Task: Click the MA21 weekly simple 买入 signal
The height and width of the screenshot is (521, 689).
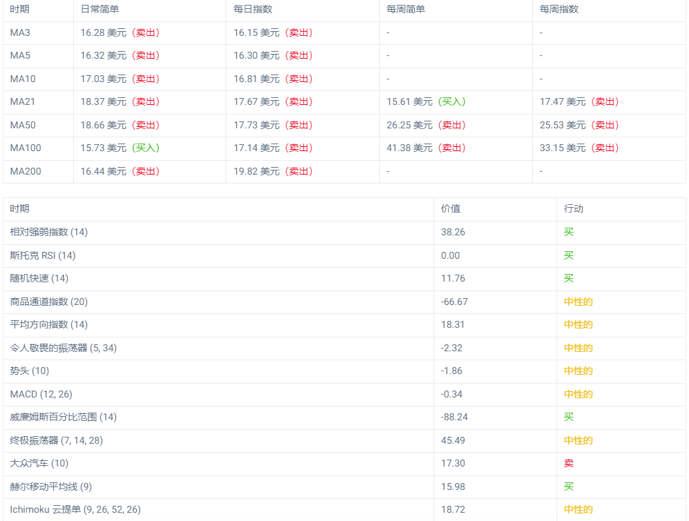Action: pos(452,102)
